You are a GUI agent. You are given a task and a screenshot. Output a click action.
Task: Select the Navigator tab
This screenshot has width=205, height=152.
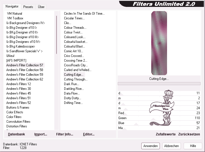[12, 6]
